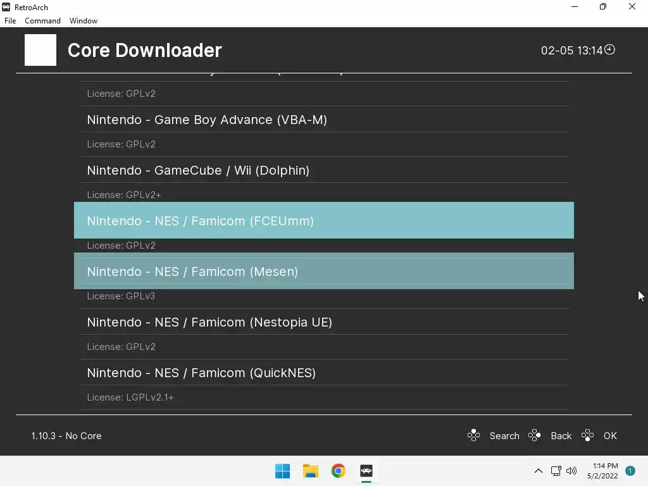Click License: GPLv2 under Nestopia UE
This screenshot has width=648, height=486.
[121, 346]
